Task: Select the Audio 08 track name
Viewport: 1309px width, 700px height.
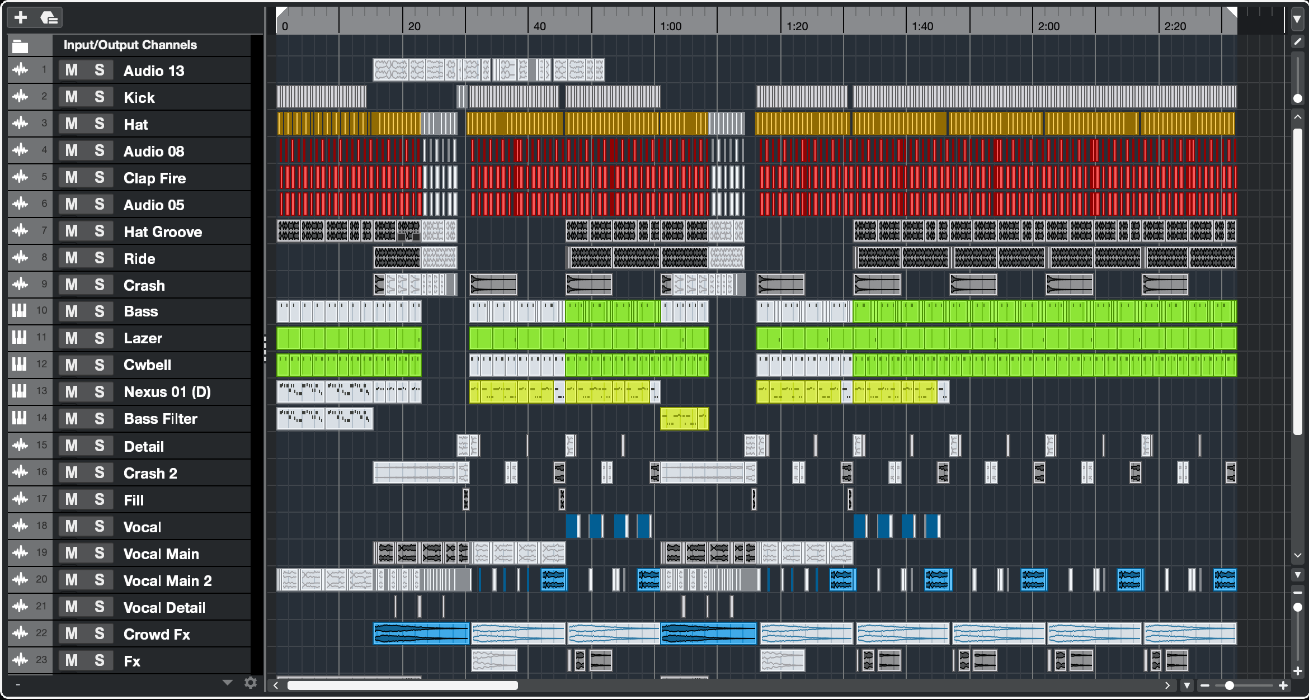Action: (154, 151)
